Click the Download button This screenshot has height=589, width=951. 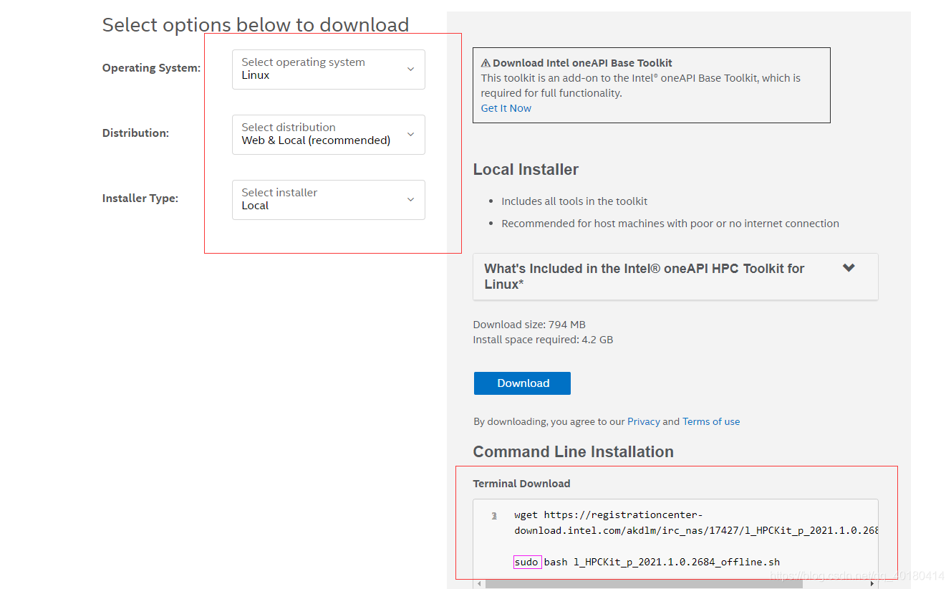coord(522,383)
